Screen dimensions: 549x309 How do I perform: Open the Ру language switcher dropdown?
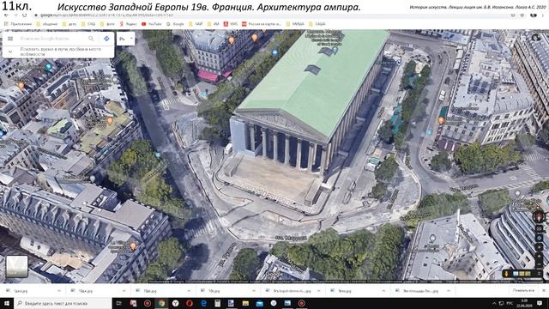pos(126,39)
